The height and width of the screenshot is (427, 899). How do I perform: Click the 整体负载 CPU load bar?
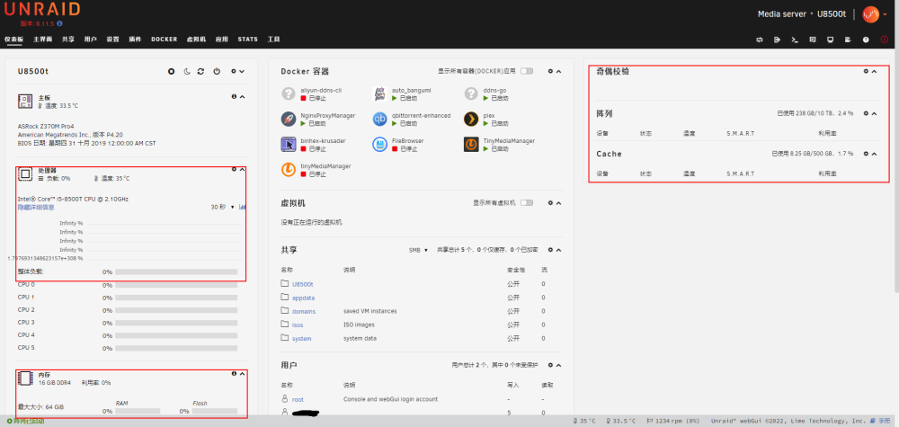click(x=176, y=272)
